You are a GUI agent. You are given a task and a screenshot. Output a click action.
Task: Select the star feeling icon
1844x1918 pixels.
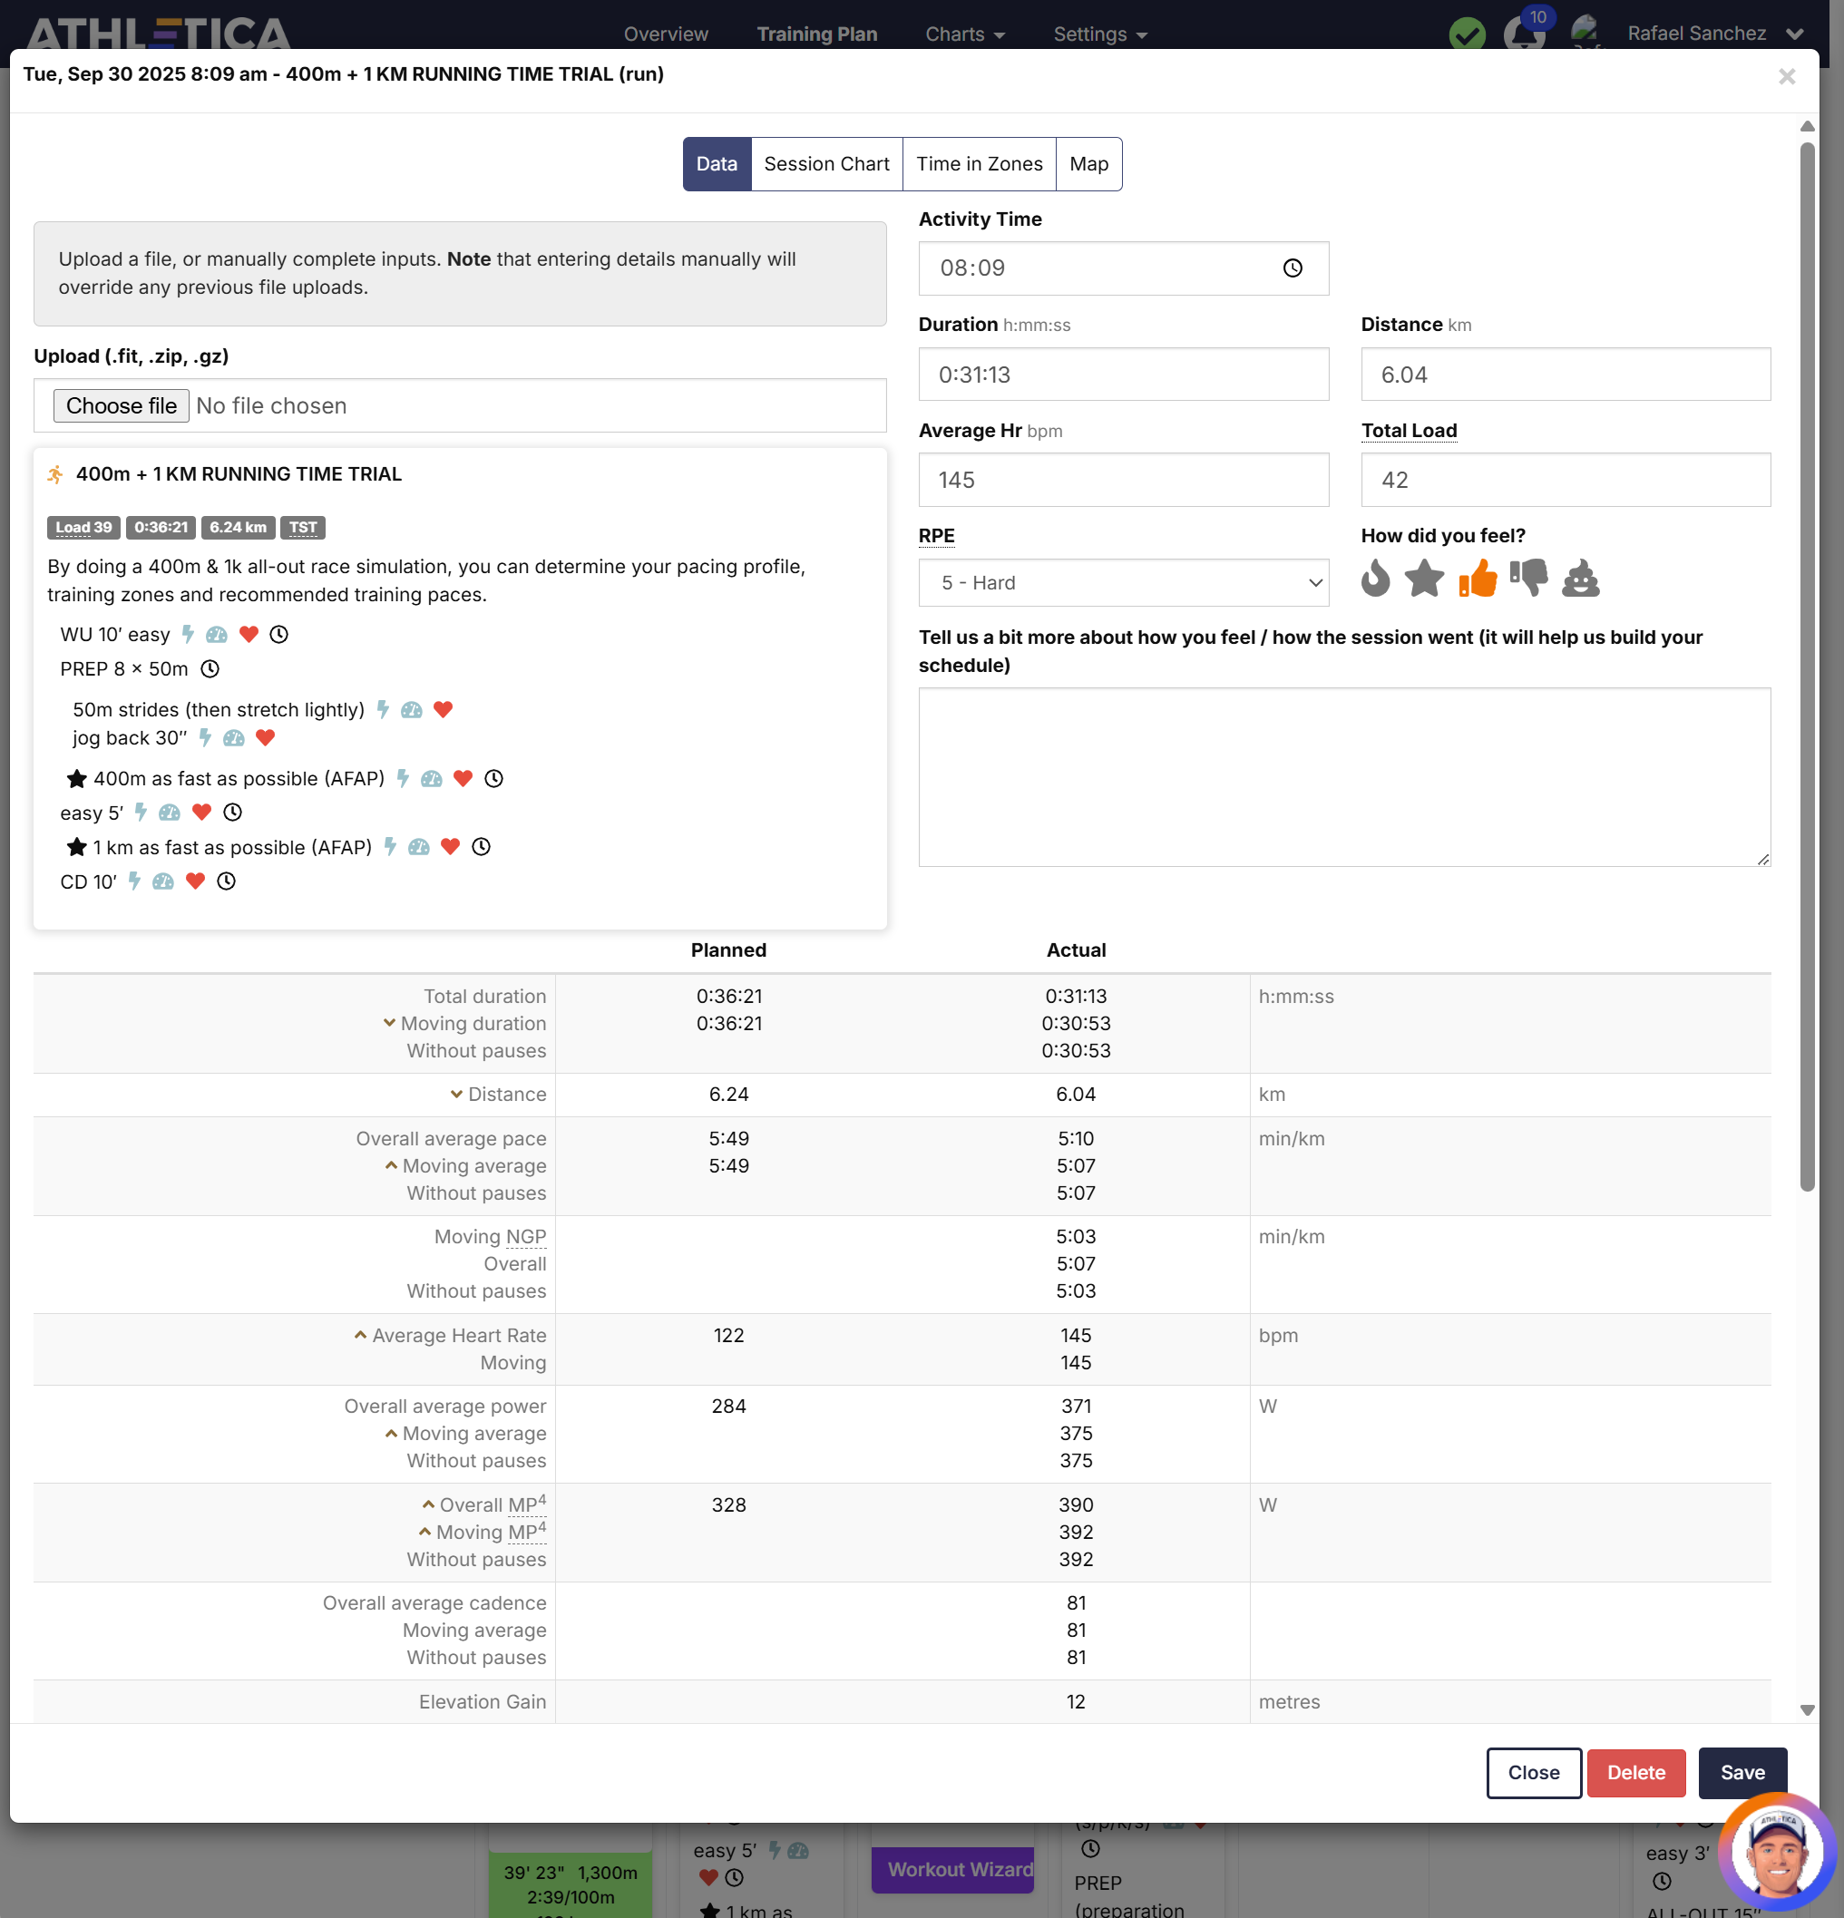tap(1424, 579)
